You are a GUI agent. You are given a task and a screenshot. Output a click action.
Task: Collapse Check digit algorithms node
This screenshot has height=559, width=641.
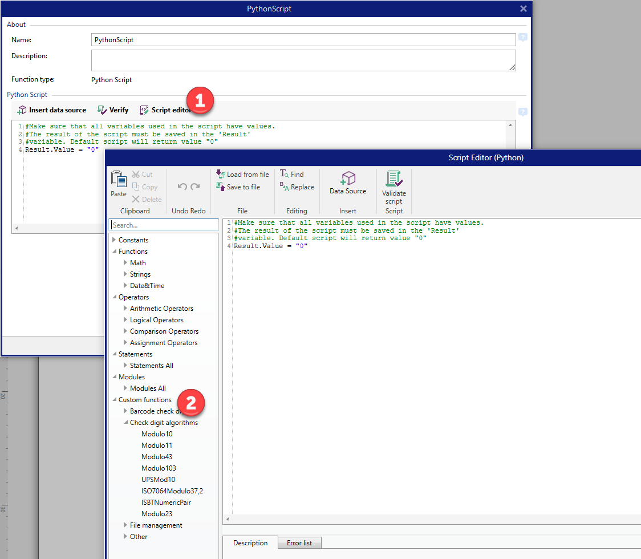pyautogui.click(x=126, y=423)
